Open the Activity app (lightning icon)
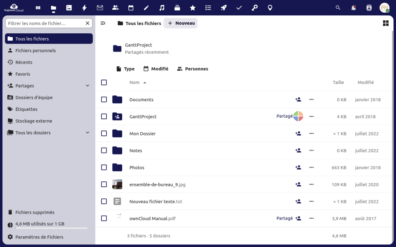This screenshot has height=247, width=396. coord(85,8)
